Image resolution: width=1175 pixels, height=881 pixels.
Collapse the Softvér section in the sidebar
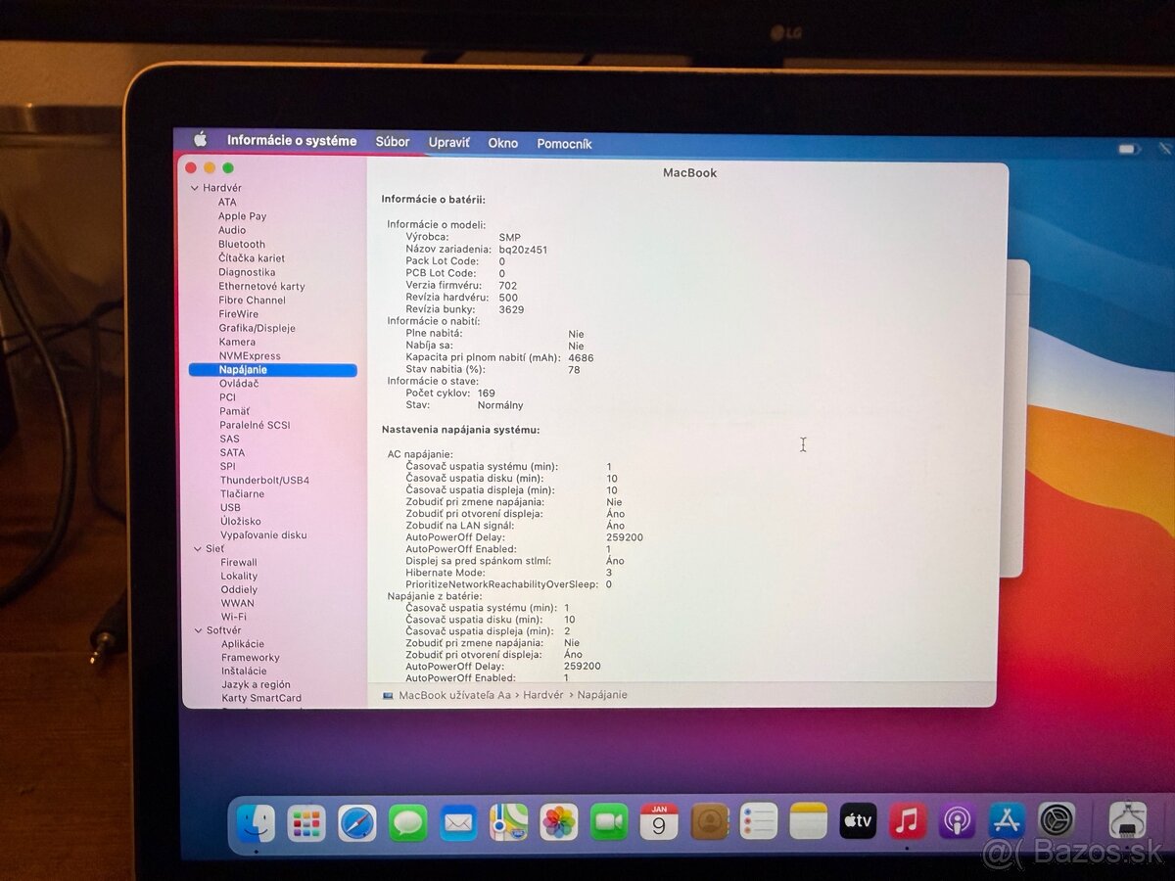click(199, 629)
